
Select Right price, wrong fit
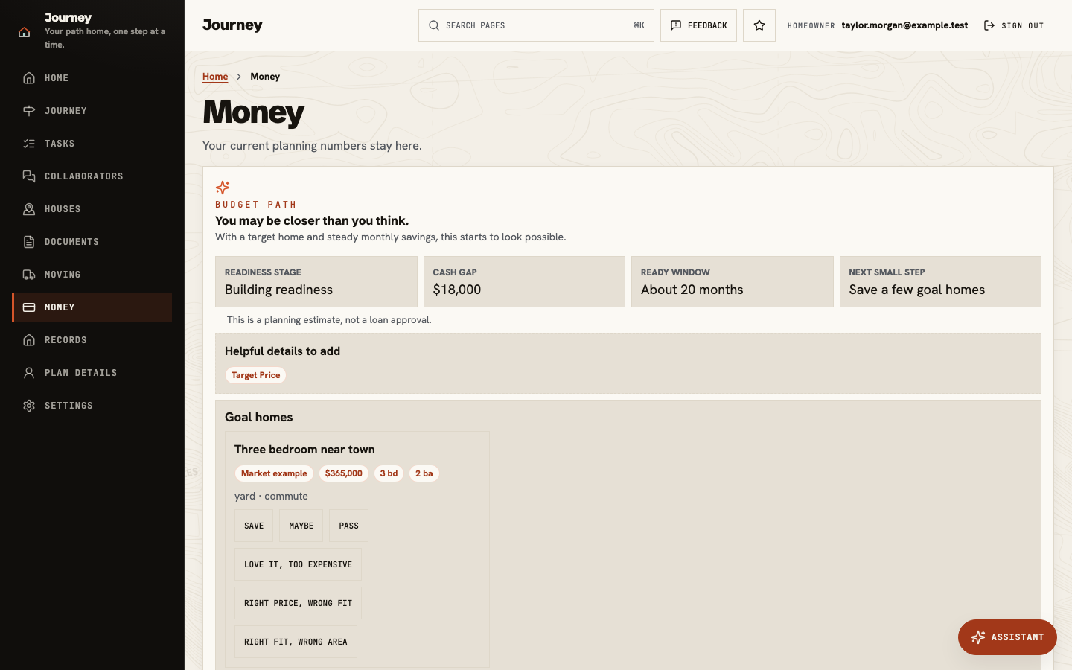coord(298,603)
